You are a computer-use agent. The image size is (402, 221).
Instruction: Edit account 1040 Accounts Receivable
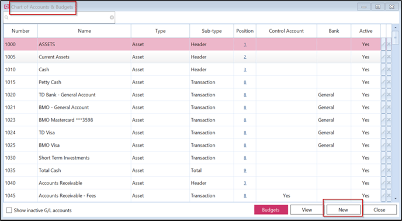(x=383, y=182)
